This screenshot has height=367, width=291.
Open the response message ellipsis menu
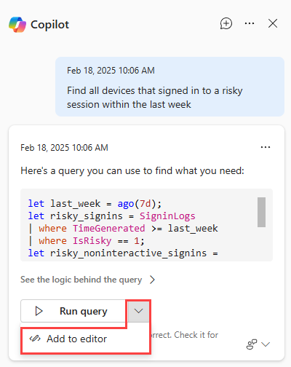click(266, 147)
